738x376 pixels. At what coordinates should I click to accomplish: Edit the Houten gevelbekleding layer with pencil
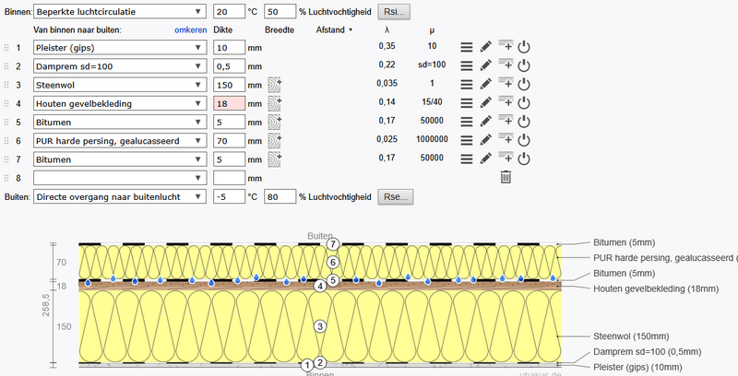pyautogui.click(x=486, y=102)
